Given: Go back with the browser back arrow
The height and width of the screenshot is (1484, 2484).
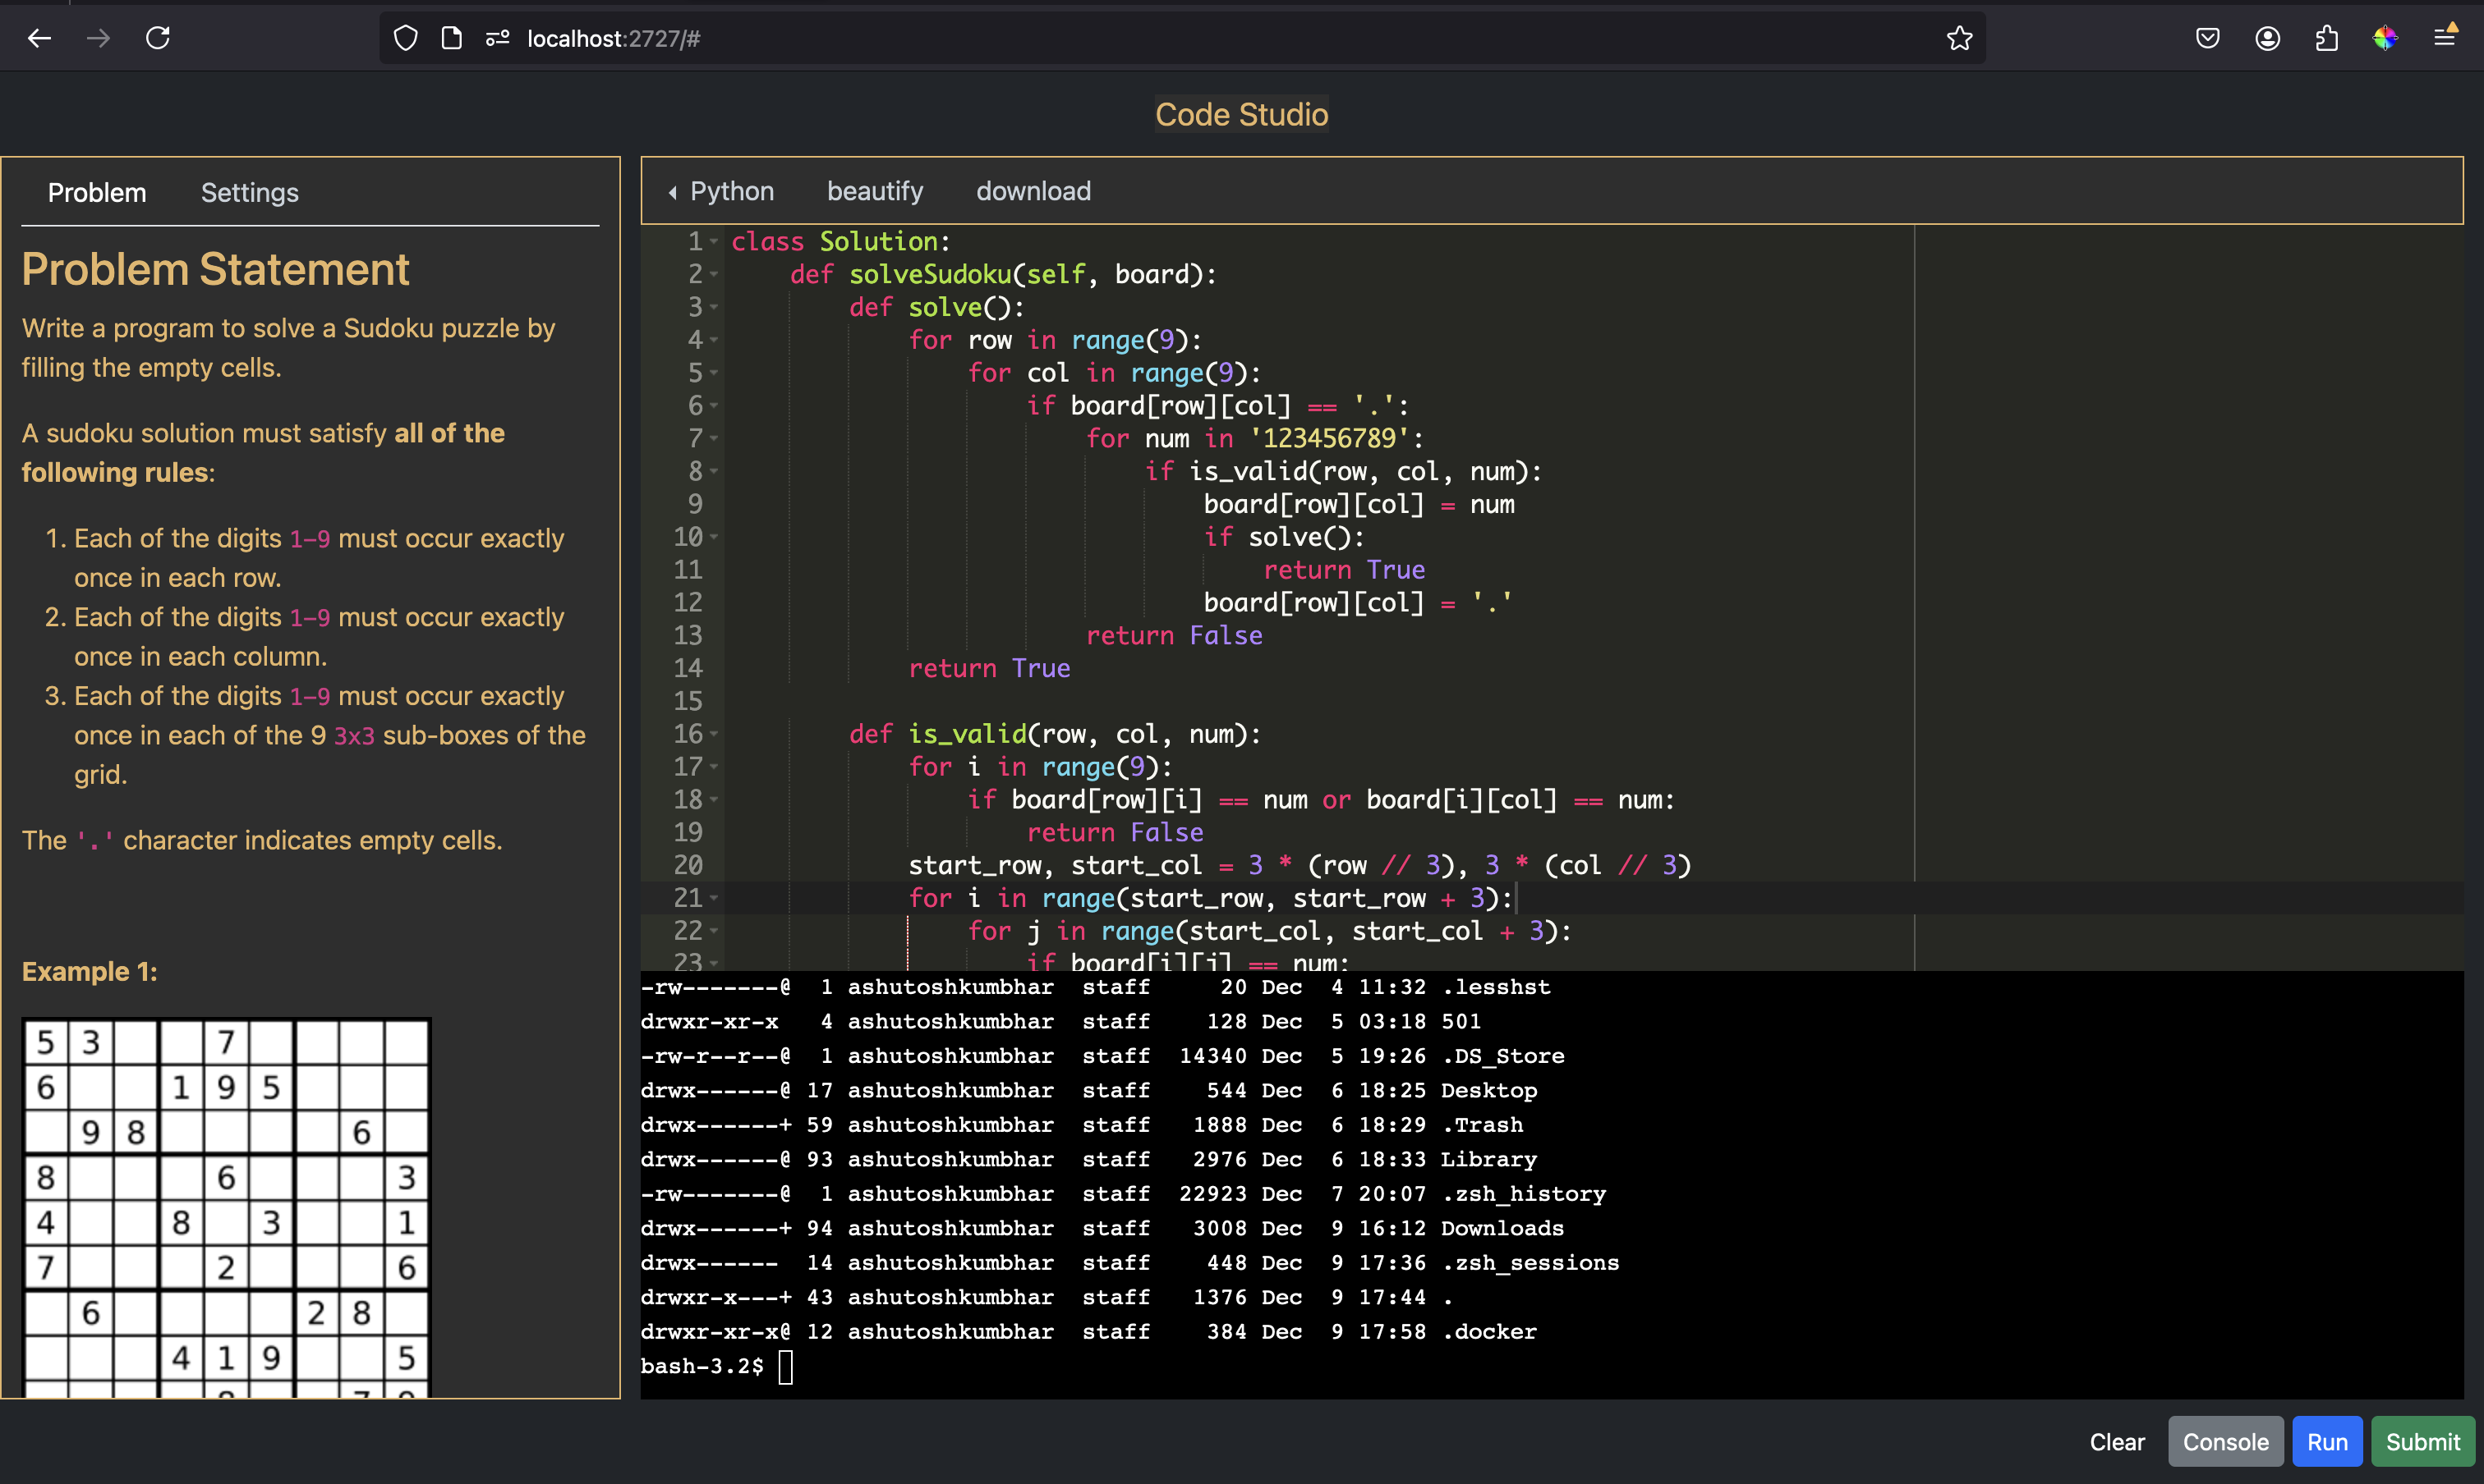Looking at the screenshot, I should pyautogui.click(x=39, y=38).
